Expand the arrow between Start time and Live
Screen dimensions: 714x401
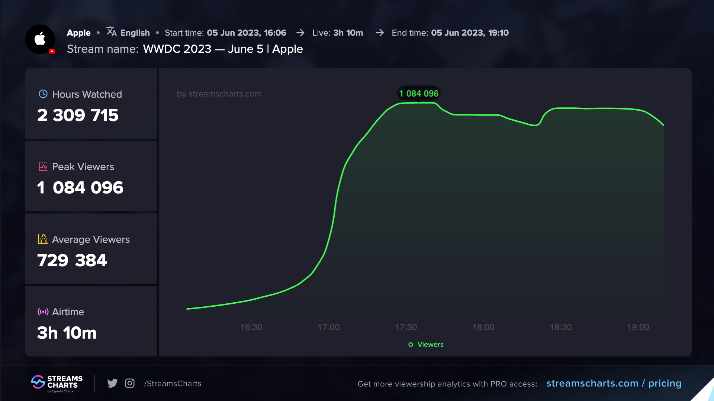[x=300, y=33]
